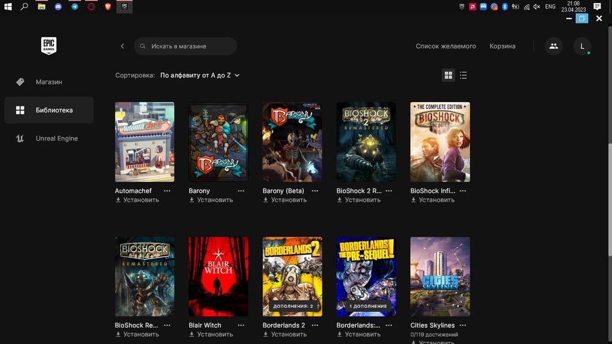Open Discord from the taskbar
Viewport: 612px width, 344px height.
[58, 7]
